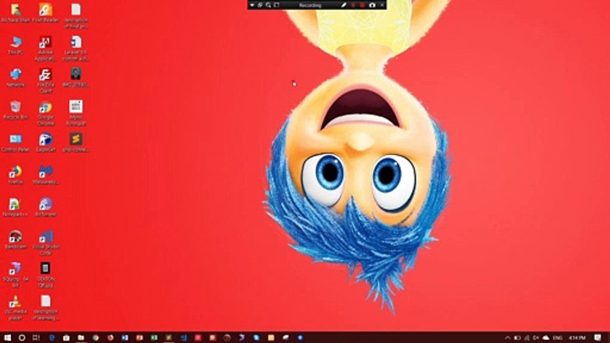Launch Google Chrome from the desktop
The image size is (610, 343).
point(46,113)
